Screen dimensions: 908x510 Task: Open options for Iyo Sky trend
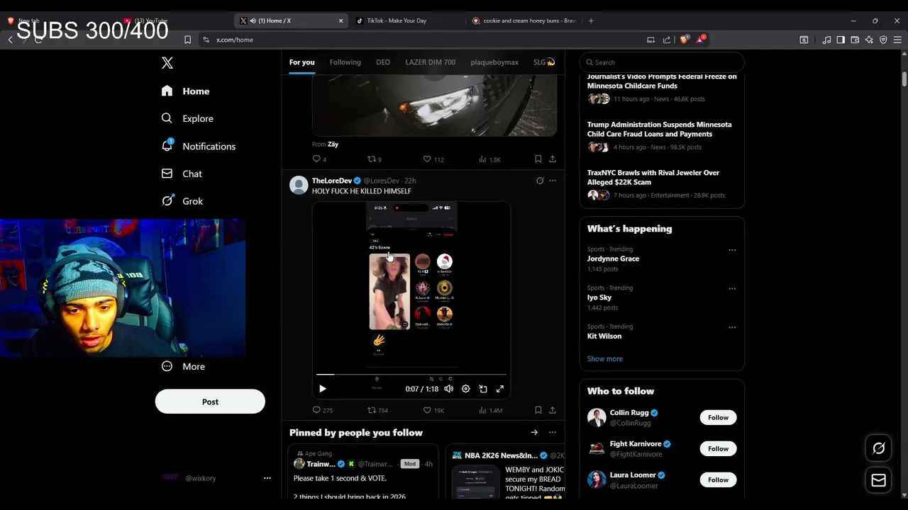pos(732,289)
